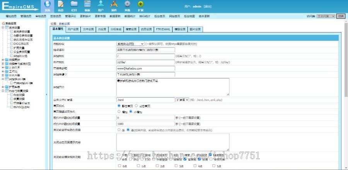348x170 pixels.
Task: Click the page icon for 管理备份目录
Action: [x=12, y=103]
